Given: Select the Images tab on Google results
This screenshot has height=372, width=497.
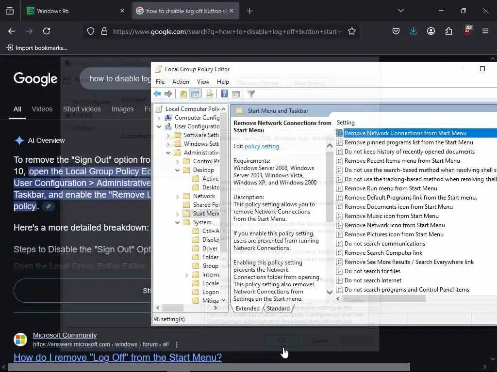Looking at the screenshot, I should [x=122, y=109].
